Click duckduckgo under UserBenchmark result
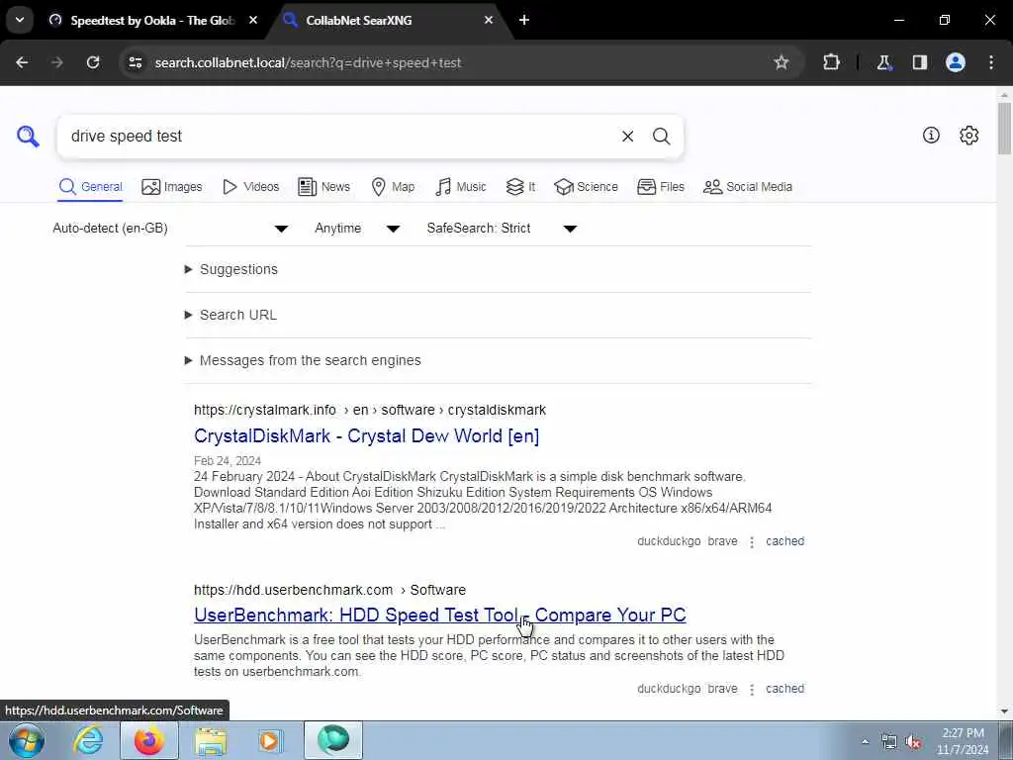The image size is (1013, 760). pyautogui.click(x=669, y=689)
